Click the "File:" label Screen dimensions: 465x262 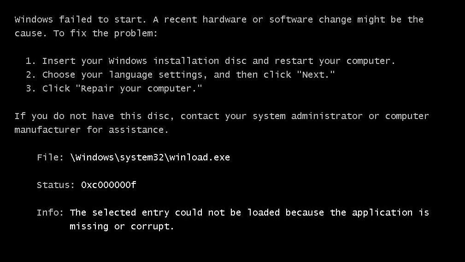50,157
